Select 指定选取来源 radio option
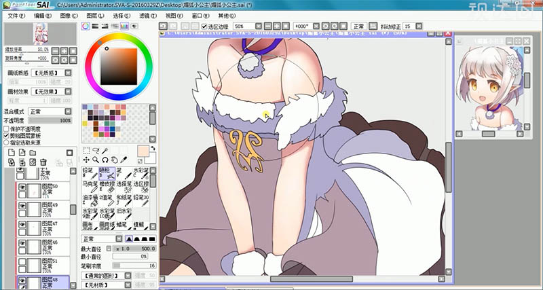Viewport: 543px width, 290px height. click(x=6, y=143)
